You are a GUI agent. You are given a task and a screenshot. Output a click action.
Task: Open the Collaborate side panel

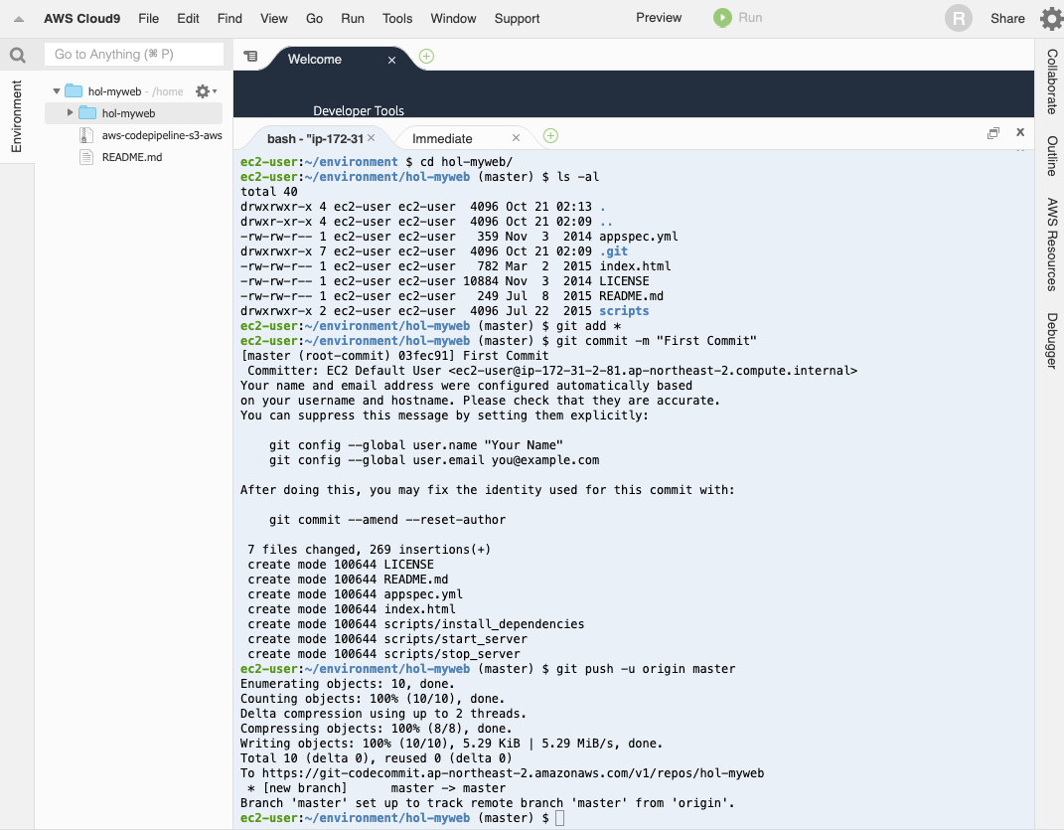click(x=1051, y=82)
